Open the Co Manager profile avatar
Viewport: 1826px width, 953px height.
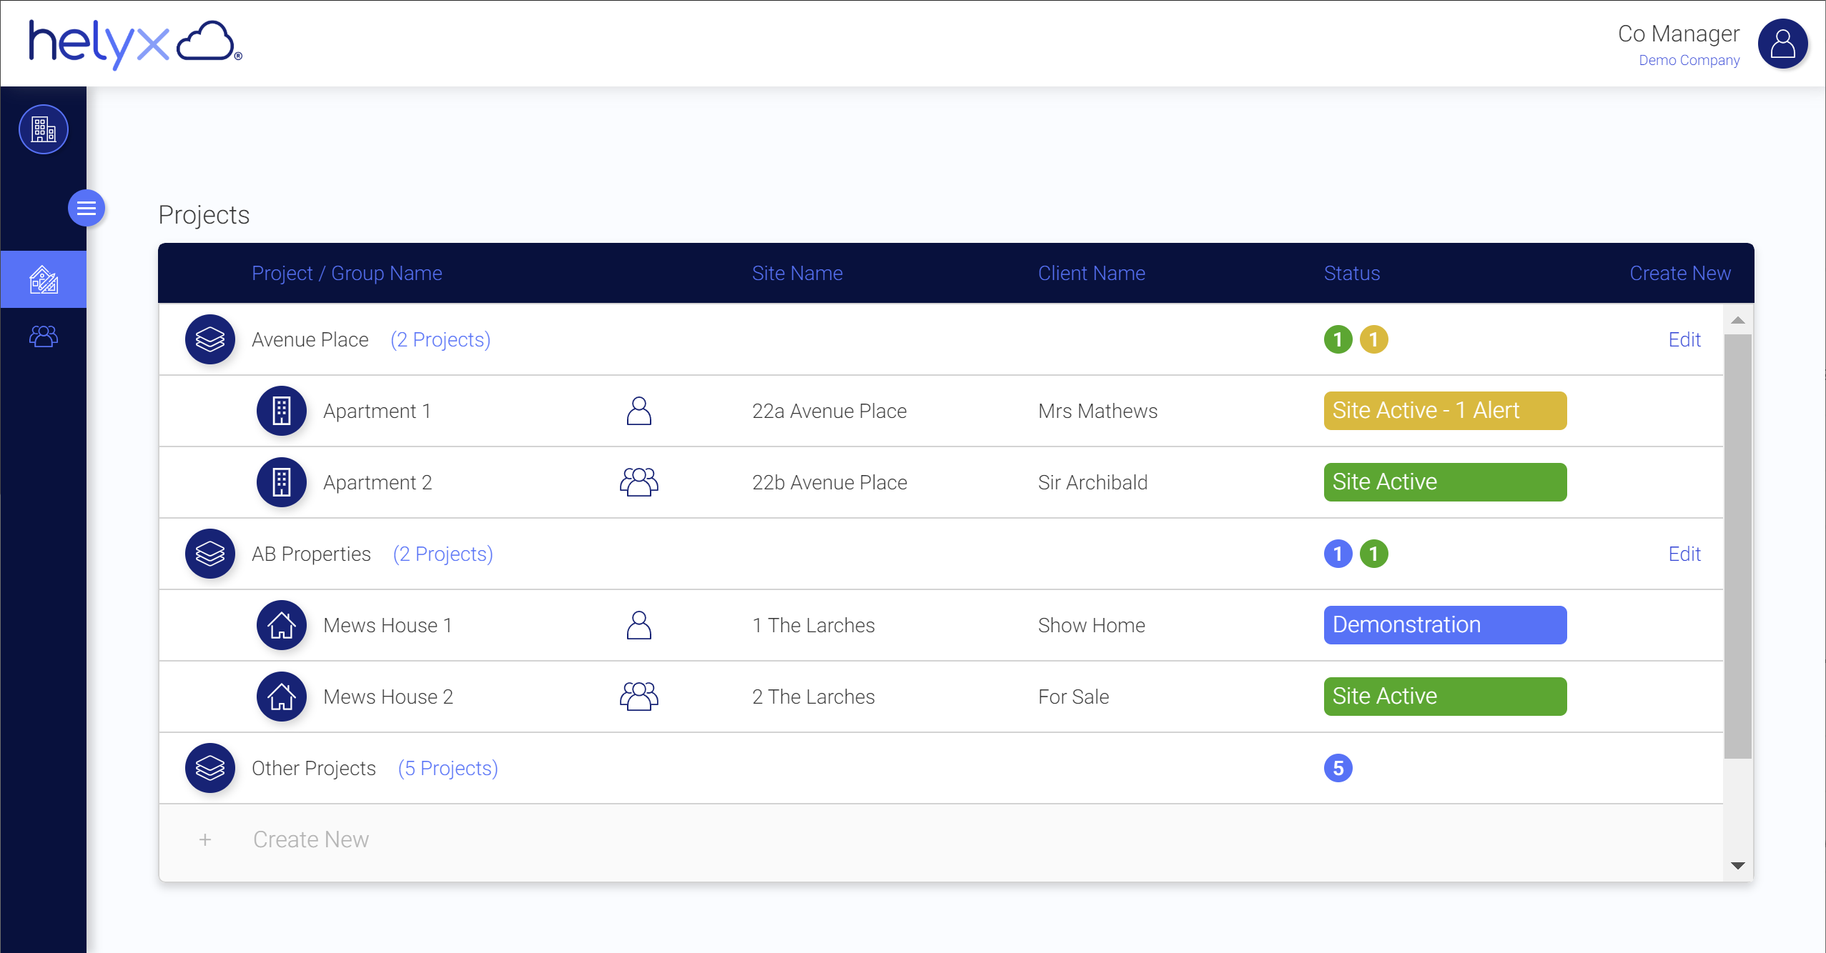[1782, 44]
